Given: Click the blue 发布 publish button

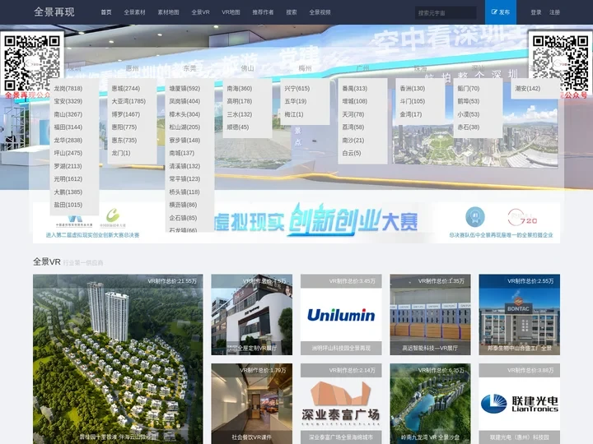Looking at the screenshot, I should (501, 12).
